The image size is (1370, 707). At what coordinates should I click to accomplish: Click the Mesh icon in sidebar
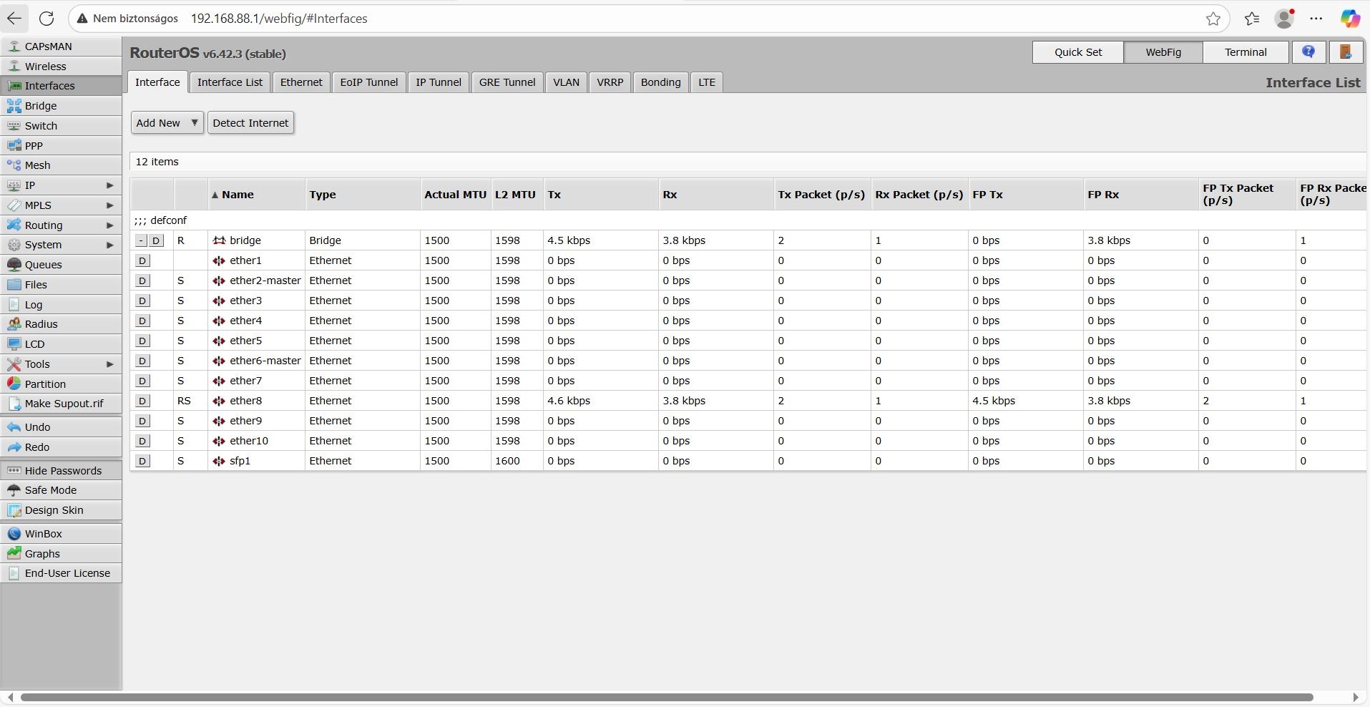point(14,165)
